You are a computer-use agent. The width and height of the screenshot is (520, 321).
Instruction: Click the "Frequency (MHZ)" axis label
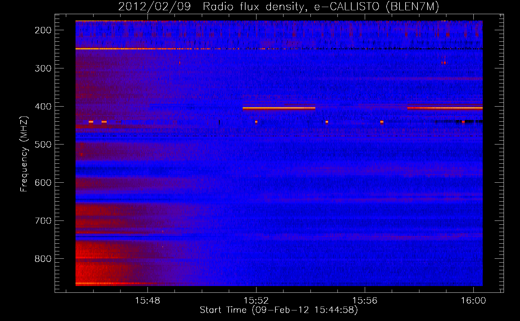tap(24, 154)
